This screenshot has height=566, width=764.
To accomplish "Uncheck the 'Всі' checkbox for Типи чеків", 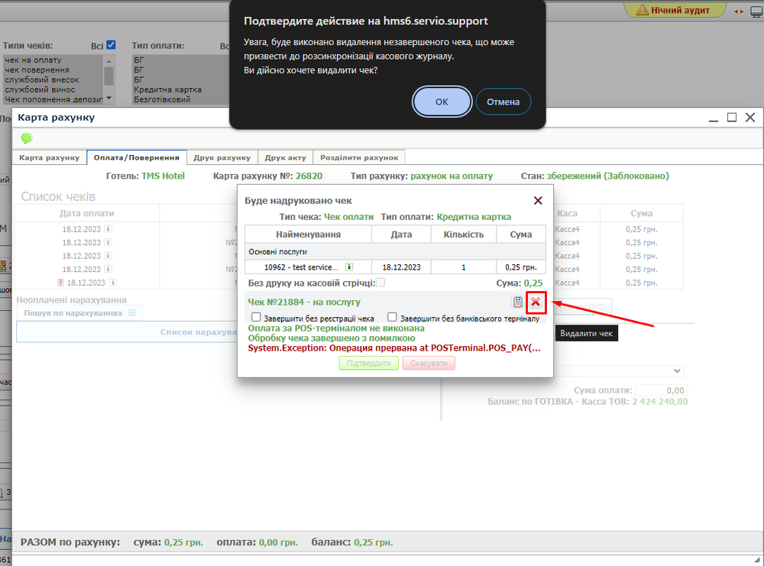I will (112, 45).
